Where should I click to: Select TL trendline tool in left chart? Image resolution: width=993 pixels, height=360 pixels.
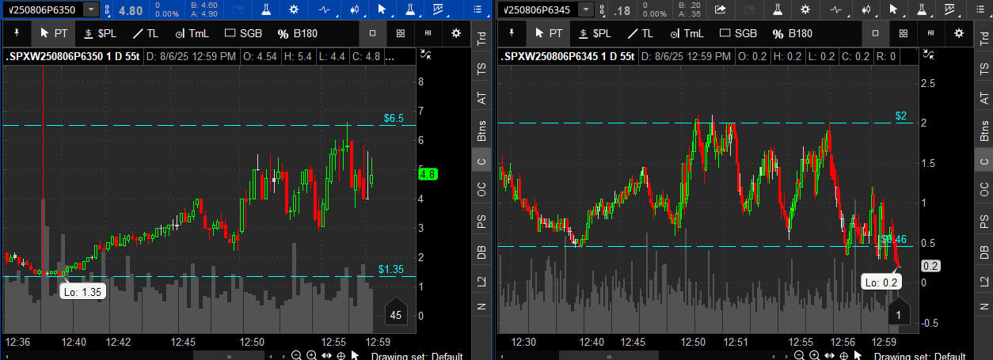148,33
